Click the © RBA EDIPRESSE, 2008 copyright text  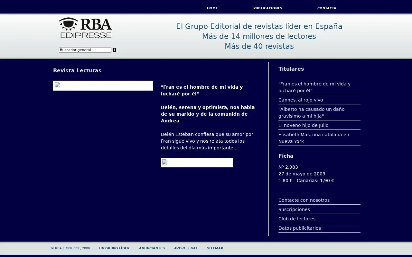70,248
